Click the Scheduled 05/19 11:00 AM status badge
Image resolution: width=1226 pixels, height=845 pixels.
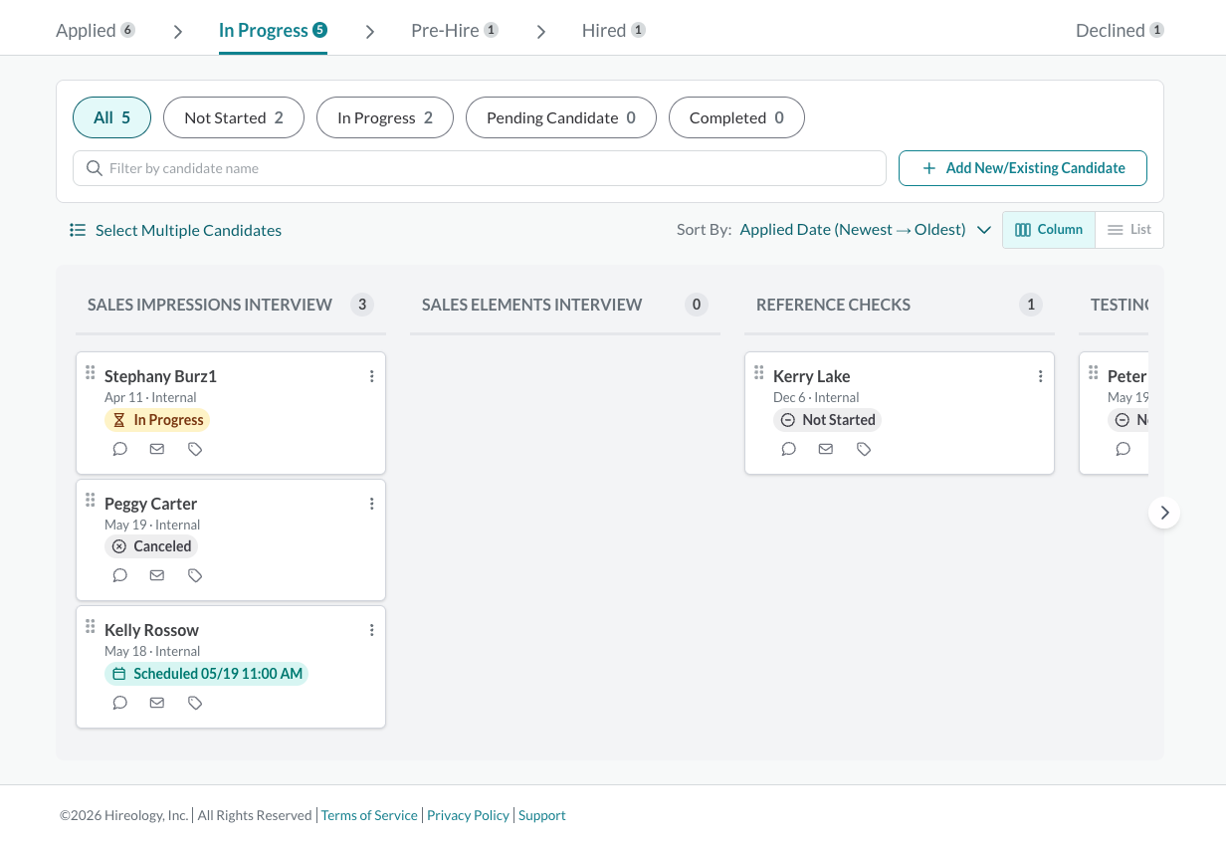point(206,674)
